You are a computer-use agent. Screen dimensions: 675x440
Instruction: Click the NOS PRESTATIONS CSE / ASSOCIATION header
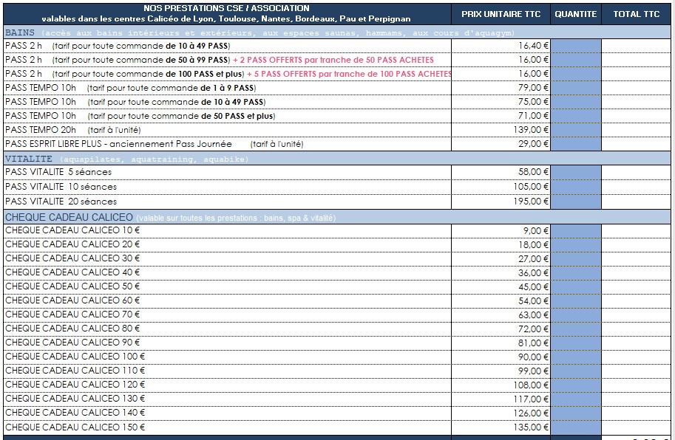[x=226, y=8]
